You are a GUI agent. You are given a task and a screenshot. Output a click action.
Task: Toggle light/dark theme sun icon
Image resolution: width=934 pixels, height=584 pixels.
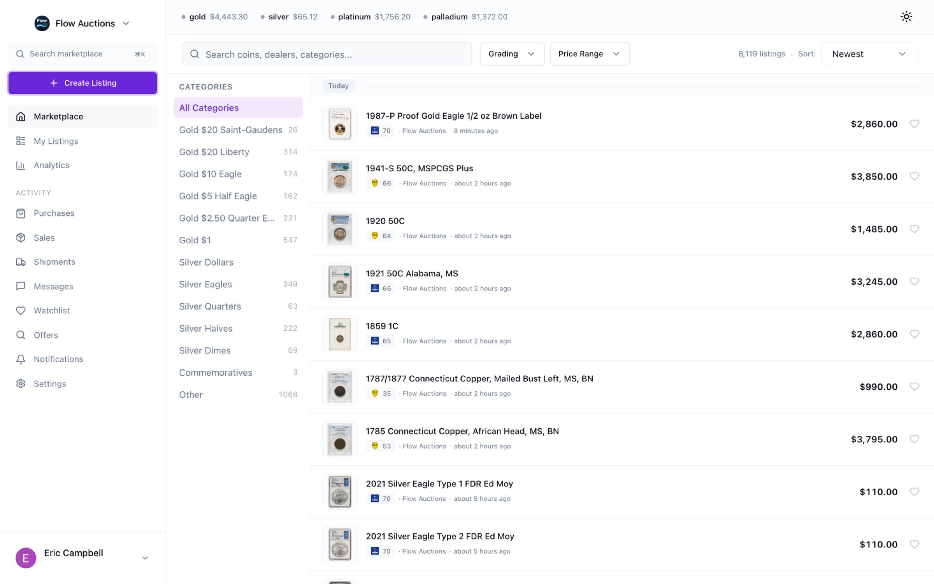906,17
